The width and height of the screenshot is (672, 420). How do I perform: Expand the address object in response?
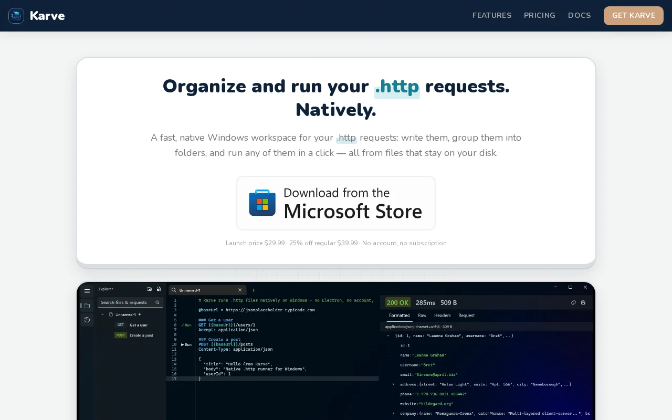[393, 384]
